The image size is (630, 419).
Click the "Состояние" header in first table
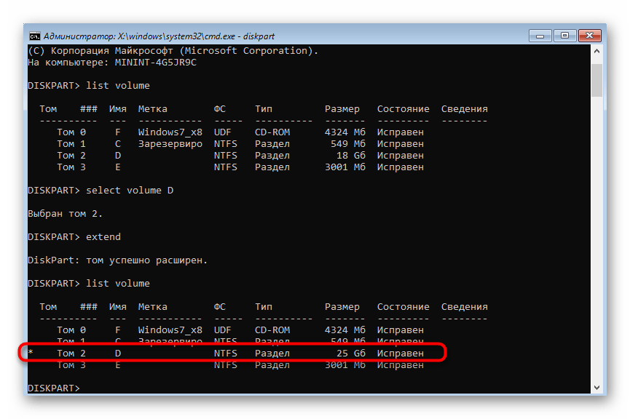pos(403,109)
